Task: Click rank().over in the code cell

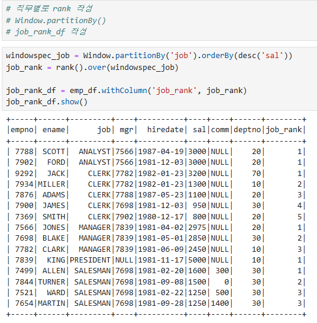Action: [x=81, y=68]
